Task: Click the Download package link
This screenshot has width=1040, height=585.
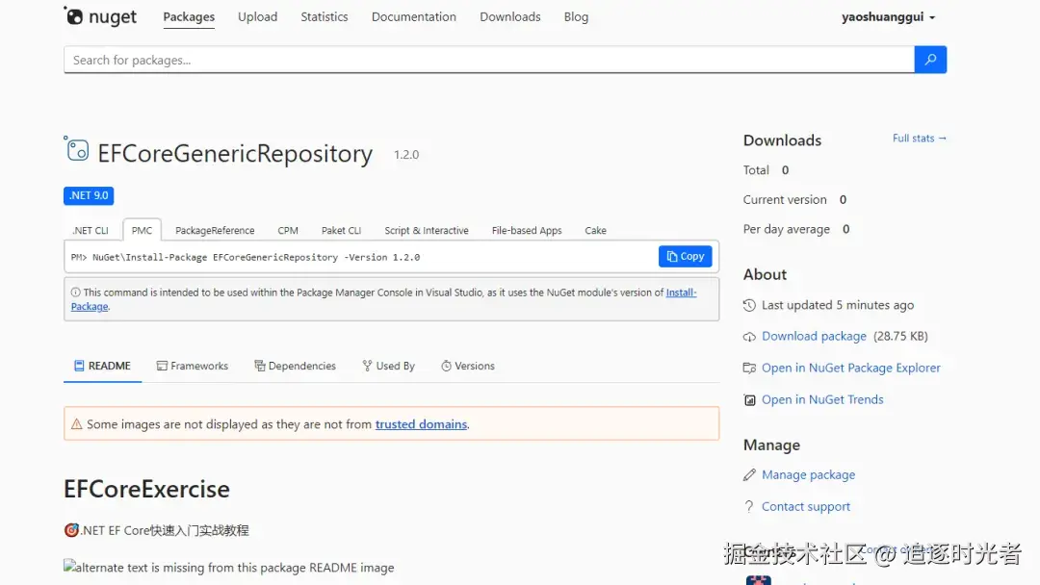Action: (x=814, y=336)
